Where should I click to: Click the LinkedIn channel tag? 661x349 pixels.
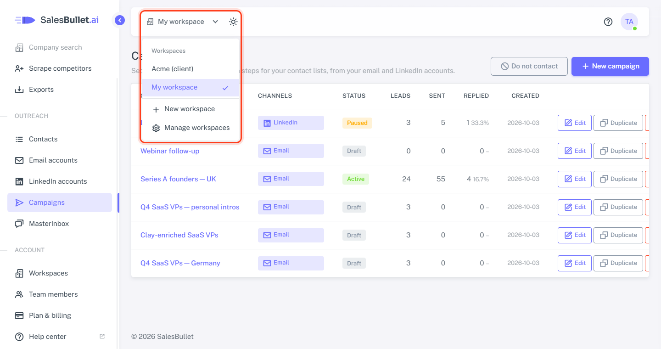(291, 123)
